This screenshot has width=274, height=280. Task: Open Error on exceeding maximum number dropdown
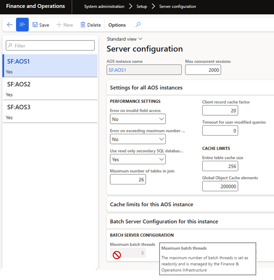coord(138,139)
